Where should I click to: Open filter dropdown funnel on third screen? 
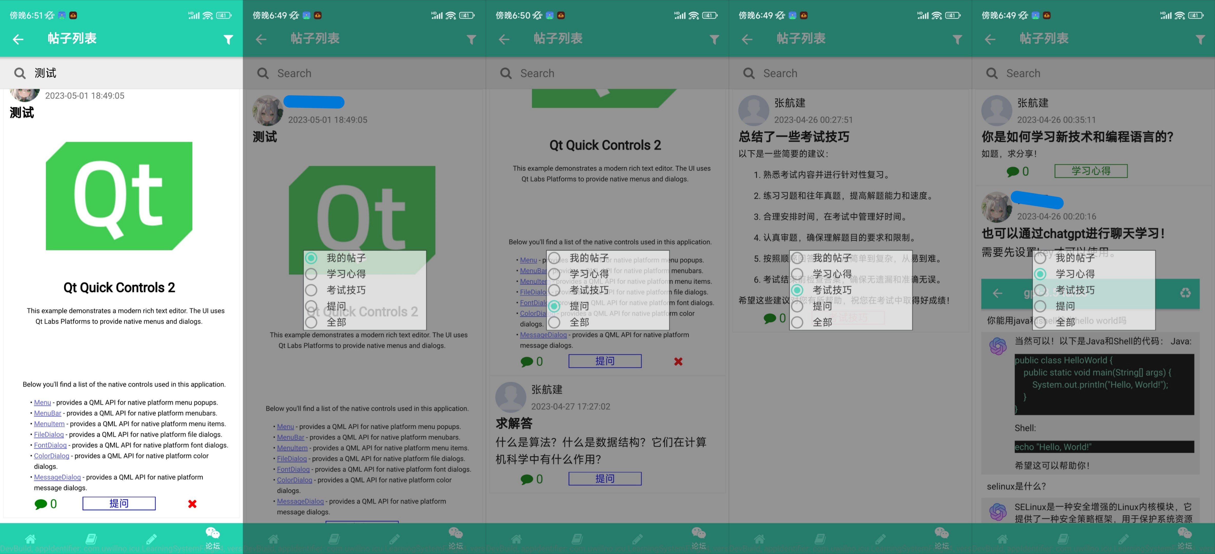point(714,39)
